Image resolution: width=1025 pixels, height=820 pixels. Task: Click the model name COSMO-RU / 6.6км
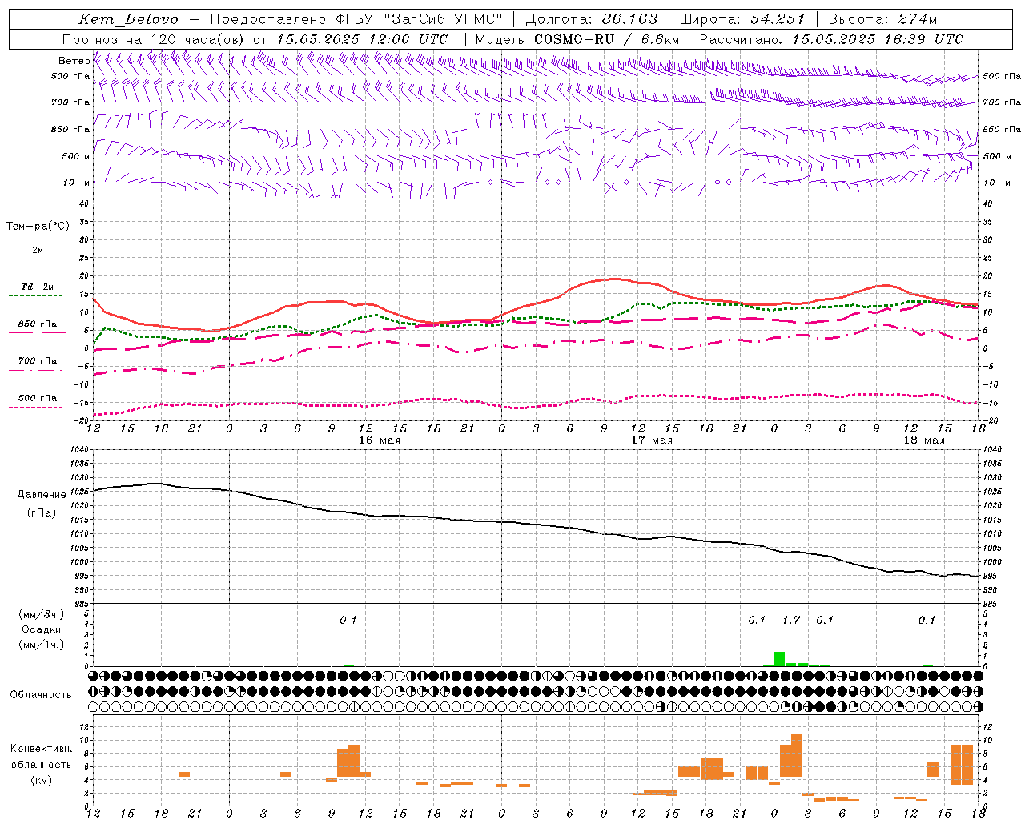pyautogui.click(x=606, y=39)
